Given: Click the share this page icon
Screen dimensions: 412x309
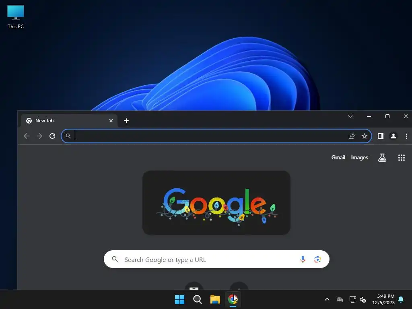Looking at the screenshot, I should click(352, 136).
